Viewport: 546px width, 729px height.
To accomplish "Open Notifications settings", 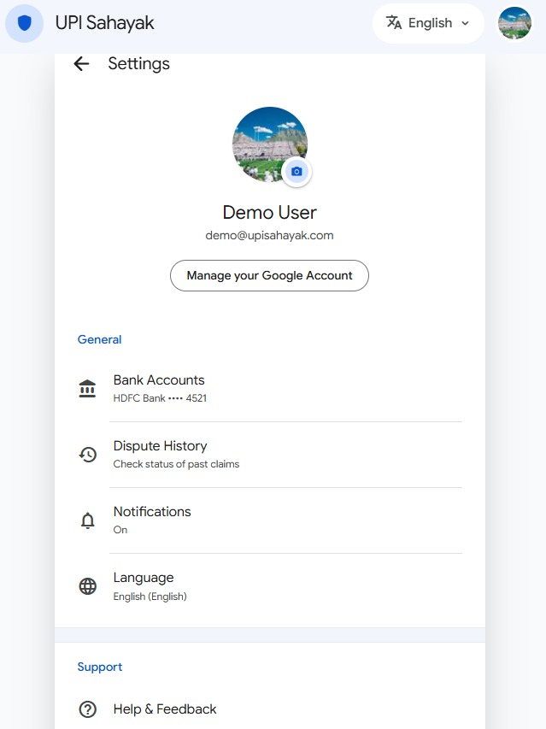I will [x=270, y=520].
